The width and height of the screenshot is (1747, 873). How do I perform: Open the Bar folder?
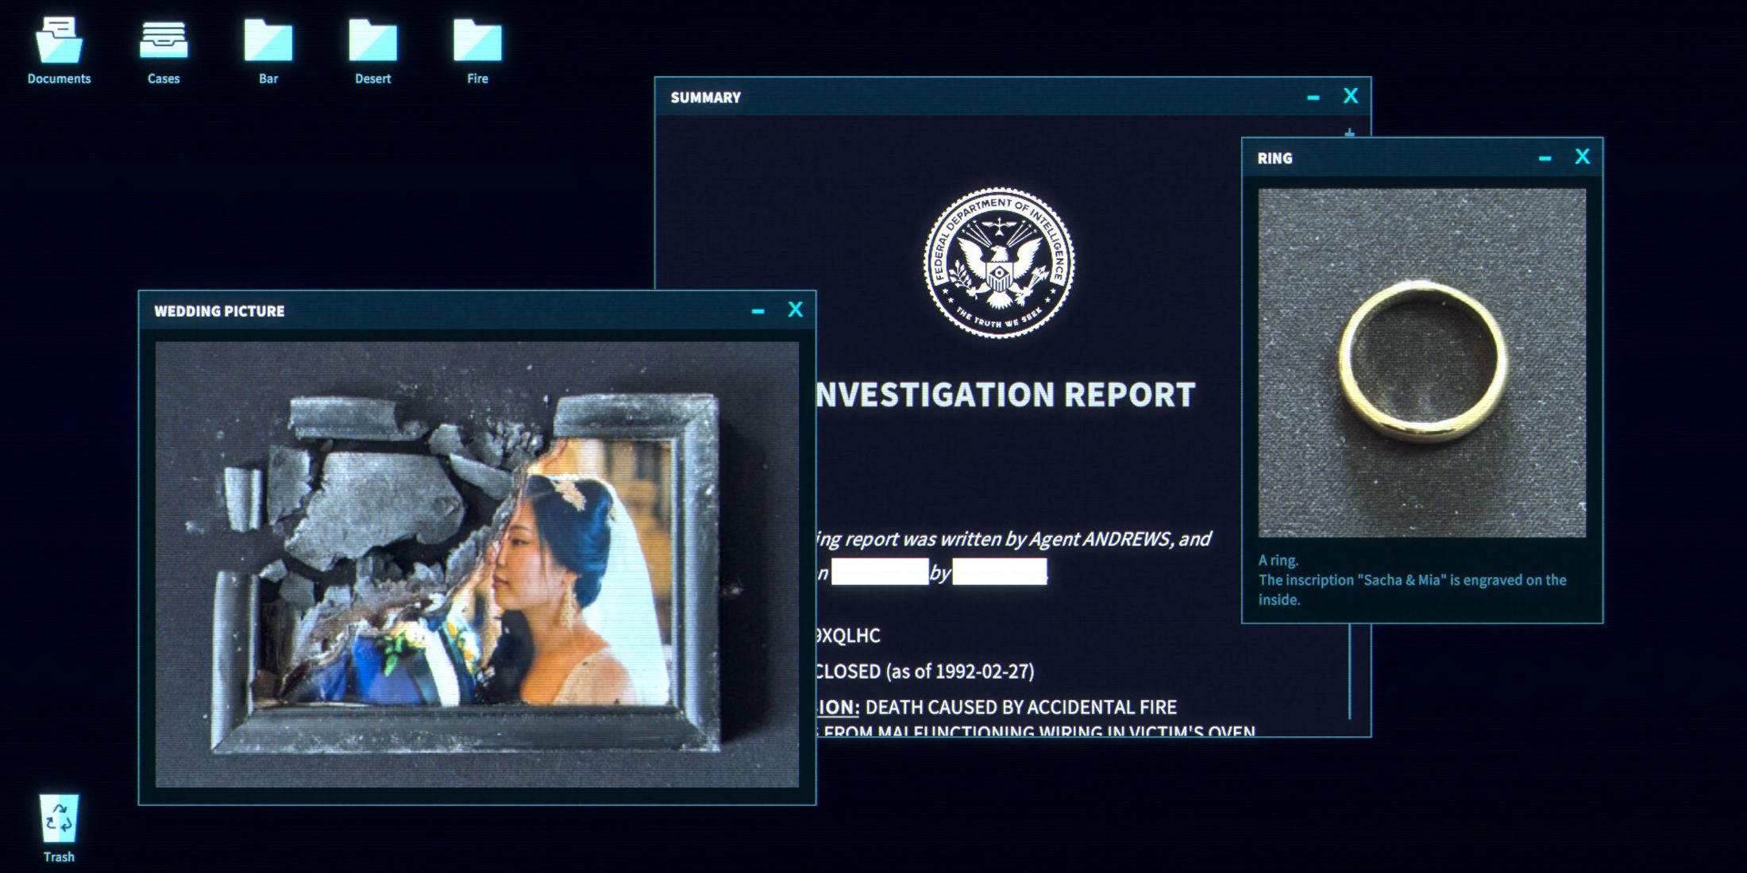point(268,41)
